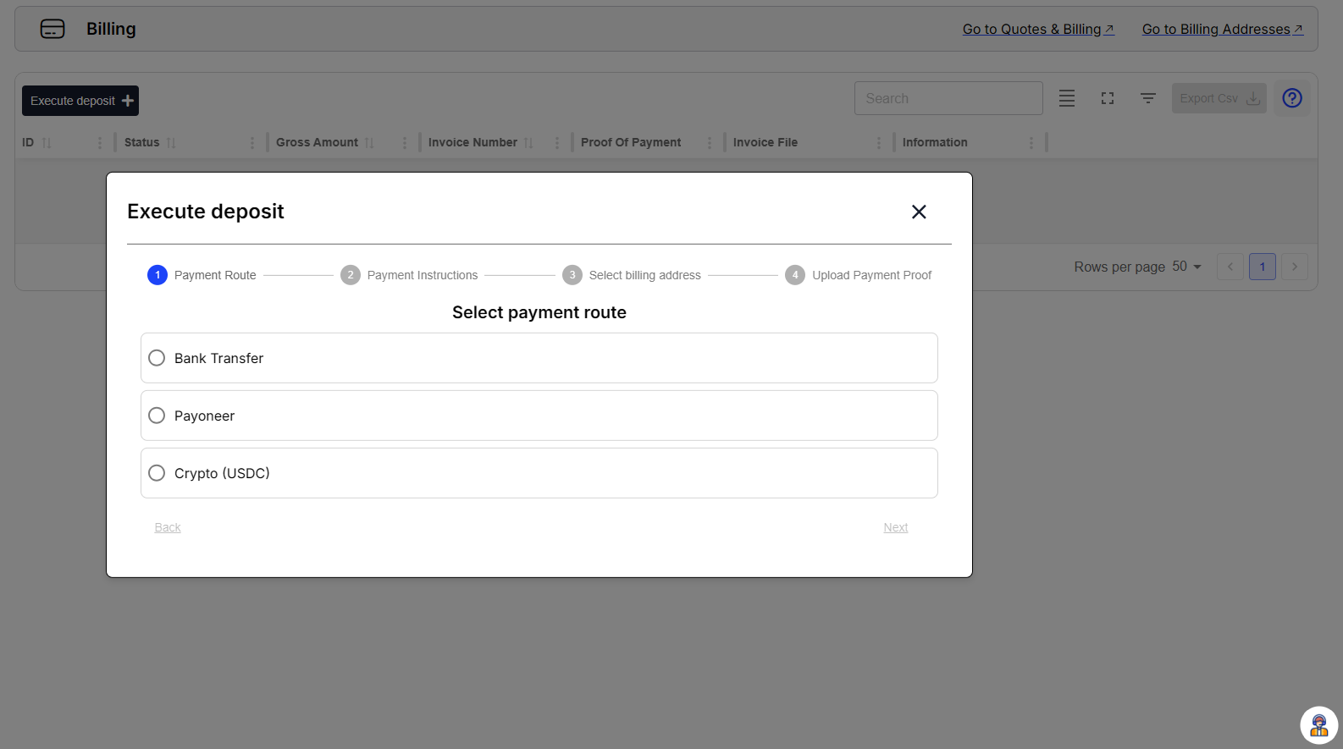Toggle the fullscreen table icon

pos(1108,98)
